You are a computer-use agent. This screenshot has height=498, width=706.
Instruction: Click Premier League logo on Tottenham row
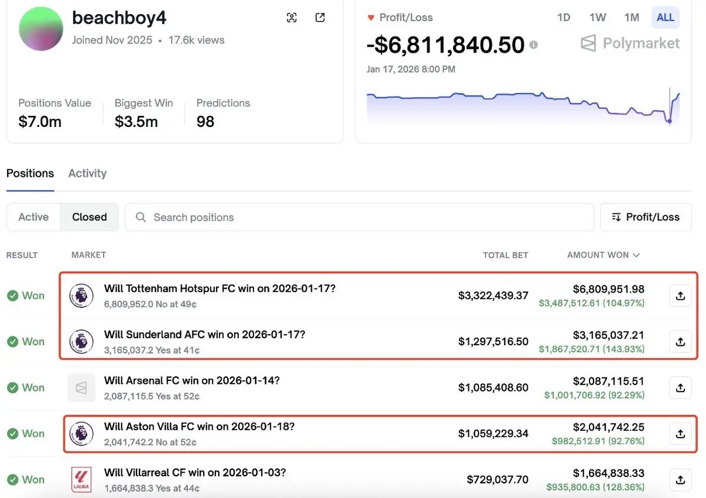(81, 296)
